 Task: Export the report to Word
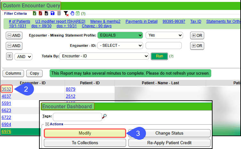46,13
